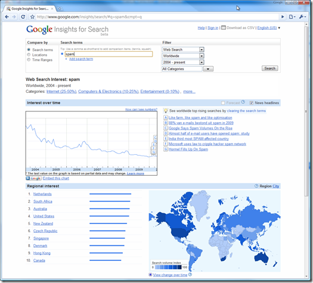Click the Embed this chart link
Viewport: 313px width, 283px height.
click(x=56, y=178)
